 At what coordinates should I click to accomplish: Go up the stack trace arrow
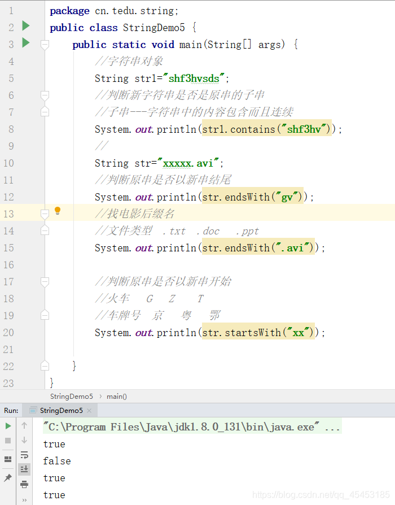(24, 426)
